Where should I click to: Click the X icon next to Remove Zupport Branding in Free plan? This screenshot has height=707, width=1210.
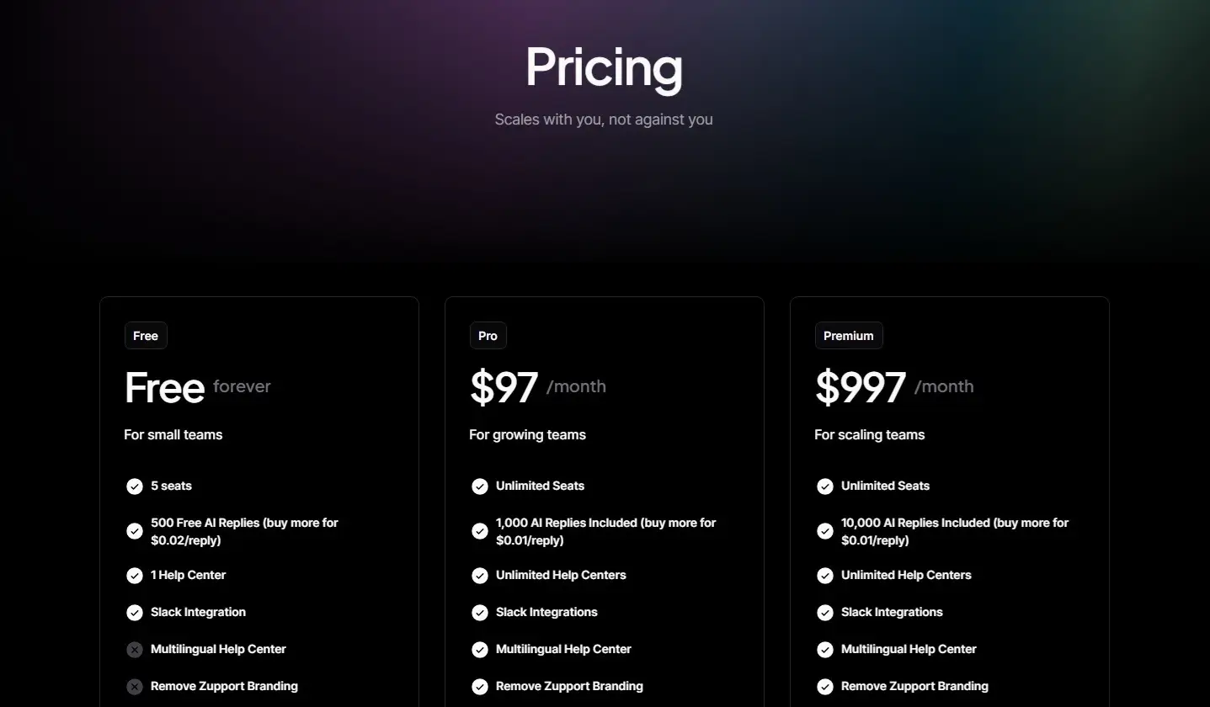[134, 687]
